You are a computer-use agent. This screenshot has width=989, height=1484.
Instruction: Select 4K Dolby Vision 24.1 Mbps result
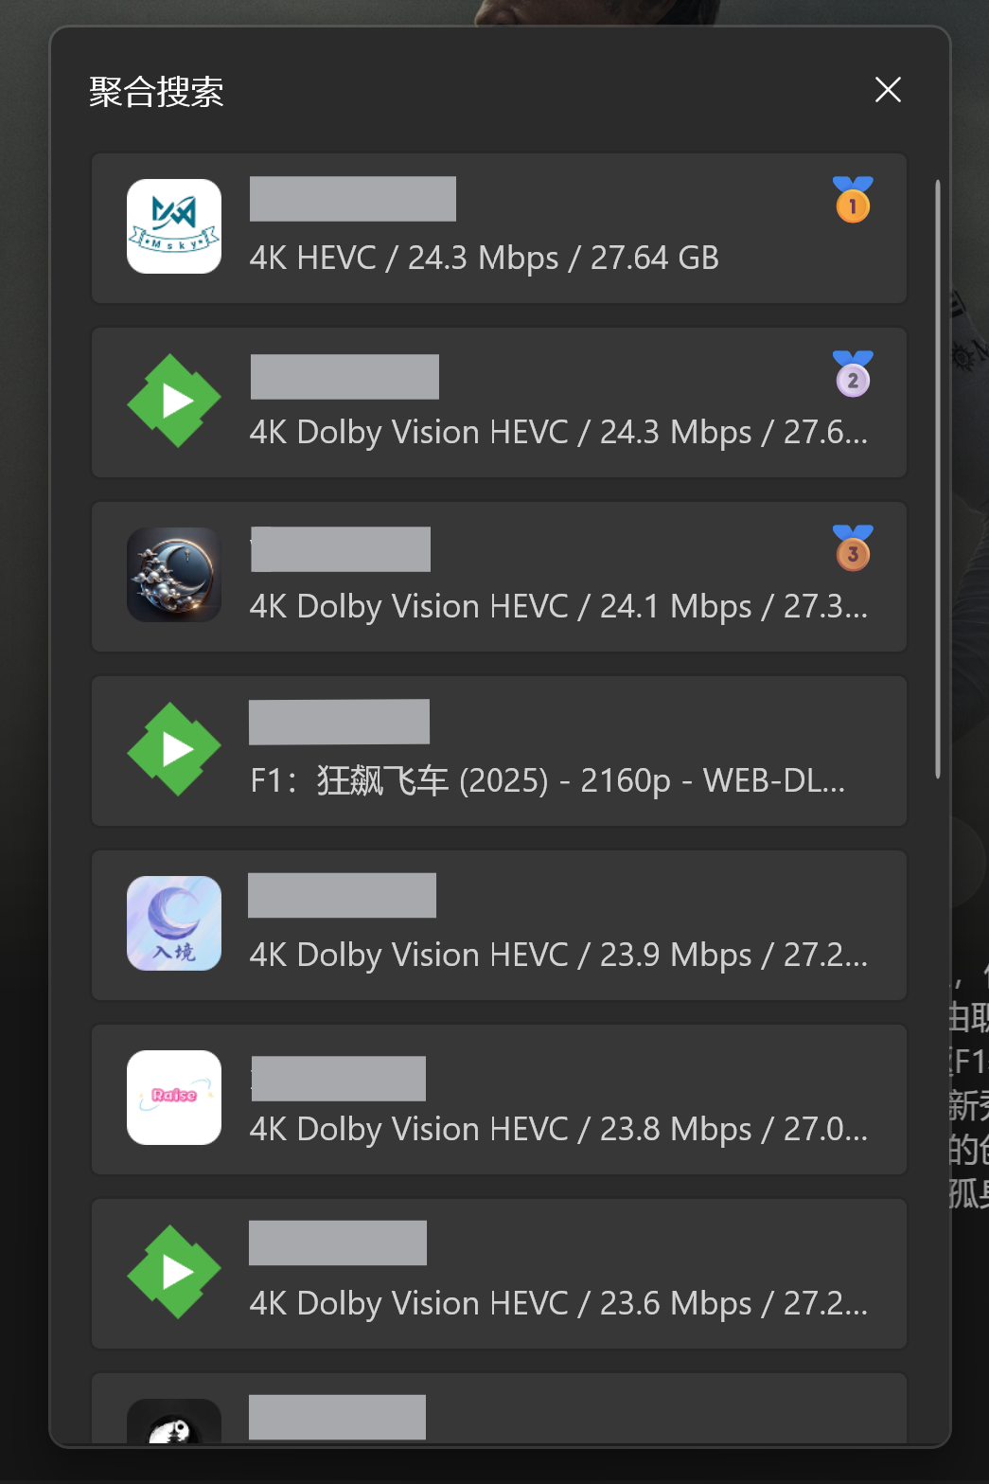tap(499, 577)
